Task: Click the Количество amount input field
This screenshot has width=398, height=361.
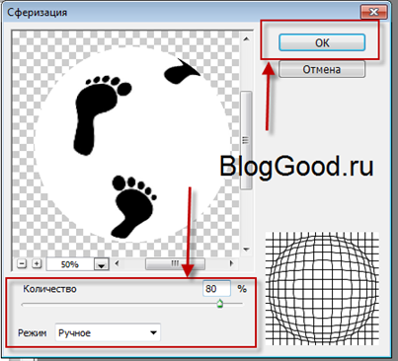Action: [x=216, y=289]
